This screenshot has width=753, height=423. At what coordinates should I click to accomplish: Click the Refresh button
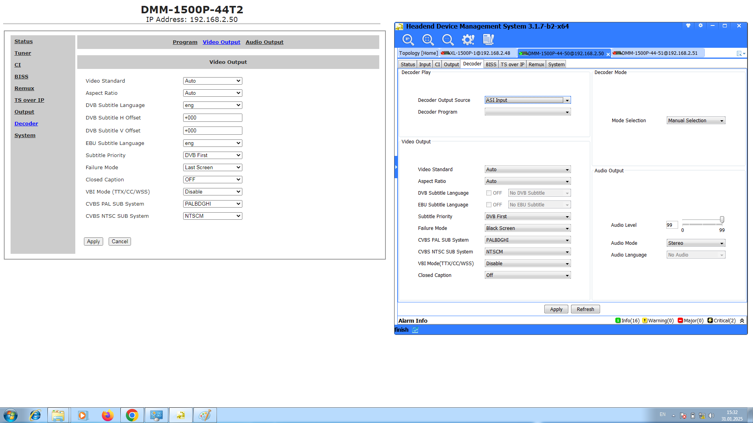[x=585, y=309]
